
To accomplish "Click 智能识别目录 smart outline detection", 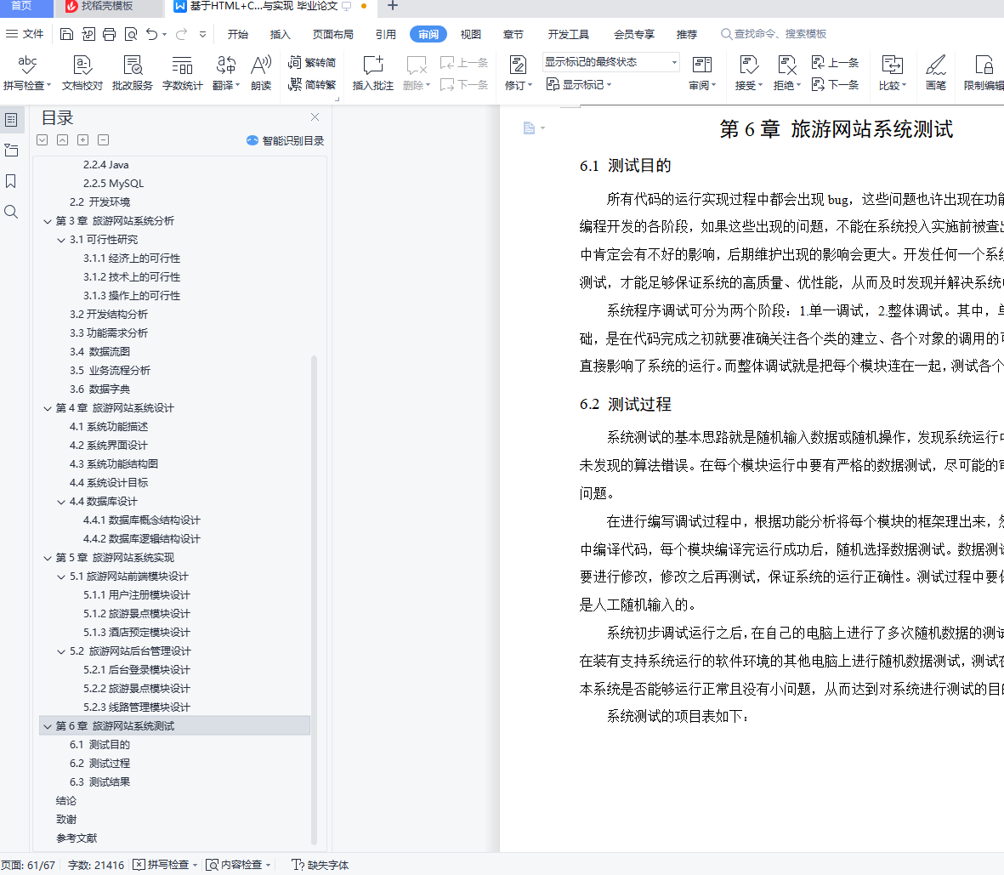I will click(x=286, y=140).
